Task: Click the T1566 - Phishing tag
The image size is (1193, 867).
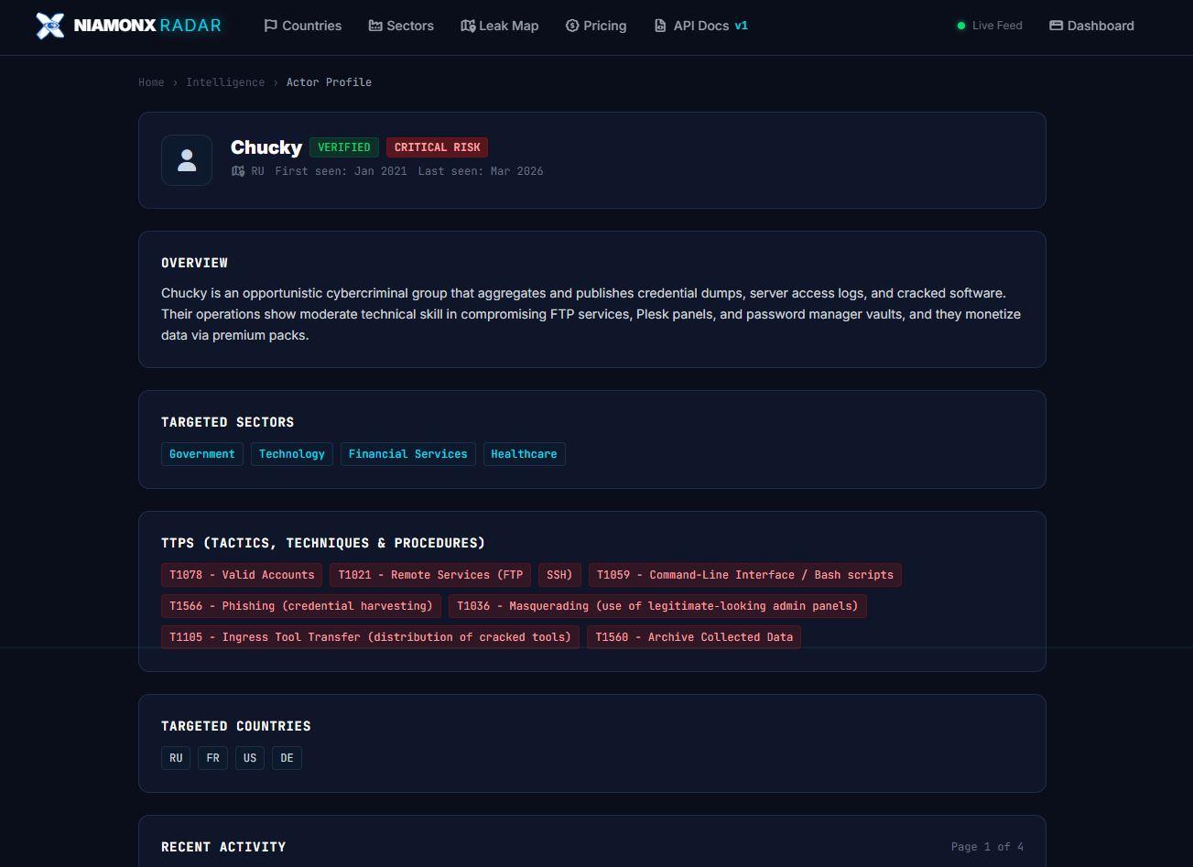Action: coord(301,606)
